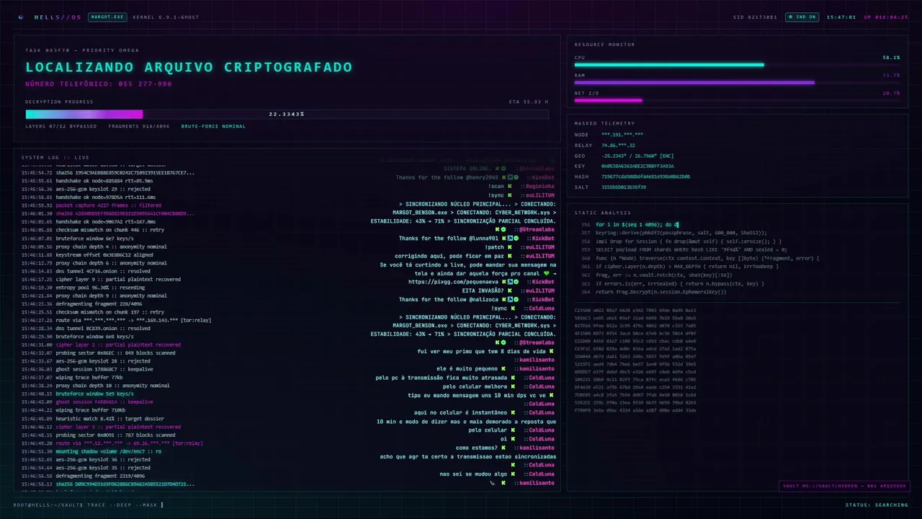The image size is (922, 519).
Task: Click the heading LOCALIZANDO ARQUIVO CRIPTOGRAFADO
Action: [189, 67]
